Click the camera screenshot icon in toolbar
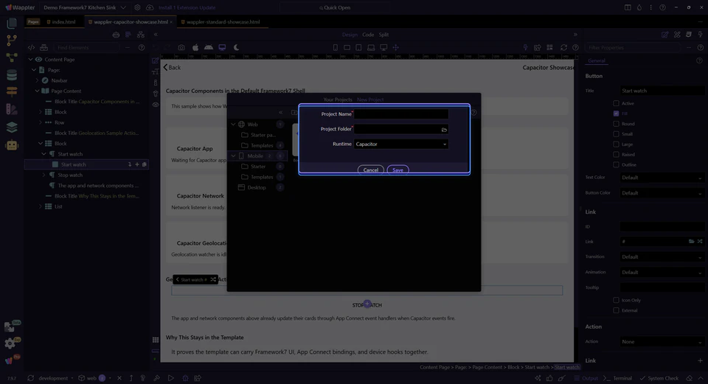708x384 pixels. point(181,47)
